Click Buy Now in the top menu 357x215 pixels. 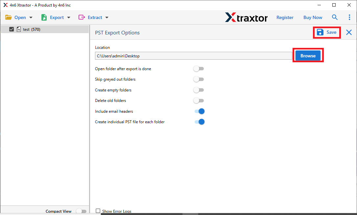click(313, 17)
